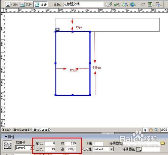
Task: Select Design view (设计)
Action: click(x=41, y=4)
